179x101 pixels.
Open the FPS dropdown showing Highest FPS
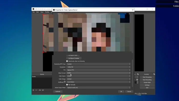(98, 70)
